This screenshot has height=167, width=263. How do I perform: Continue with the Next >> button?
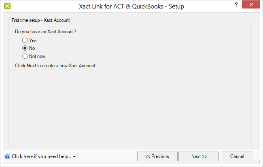(x=199, y=156)
